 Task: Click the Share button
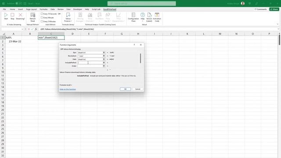(274, 9)
